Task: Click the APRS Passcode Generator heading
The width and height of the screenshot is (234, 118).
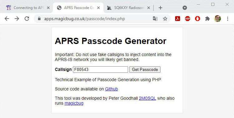Action: tap(111, 41)
